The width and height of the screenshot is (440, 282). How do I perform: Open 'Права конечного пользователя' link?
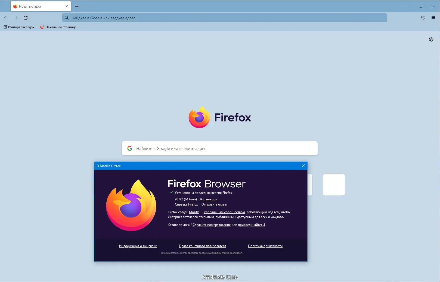[x=203, y=246]
